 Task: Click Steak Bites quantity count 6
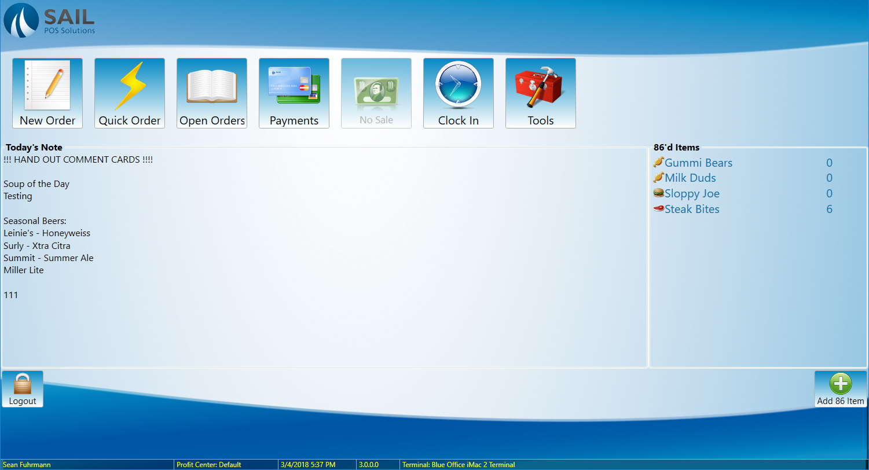pos(829,210)
